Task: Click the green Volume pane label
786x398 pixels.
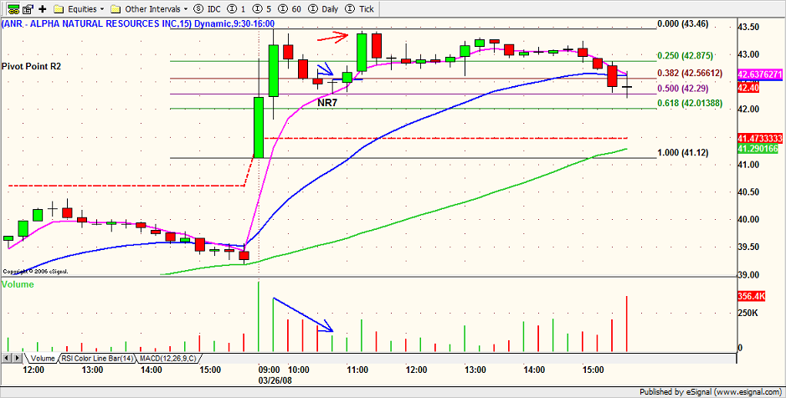Action: coord(18,284)
